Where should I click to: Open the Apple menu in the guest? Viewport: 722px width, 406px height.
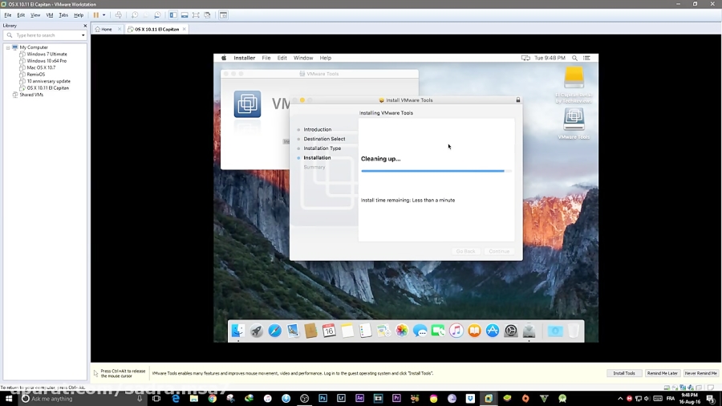pyautogui.click(x=224, y=58)
